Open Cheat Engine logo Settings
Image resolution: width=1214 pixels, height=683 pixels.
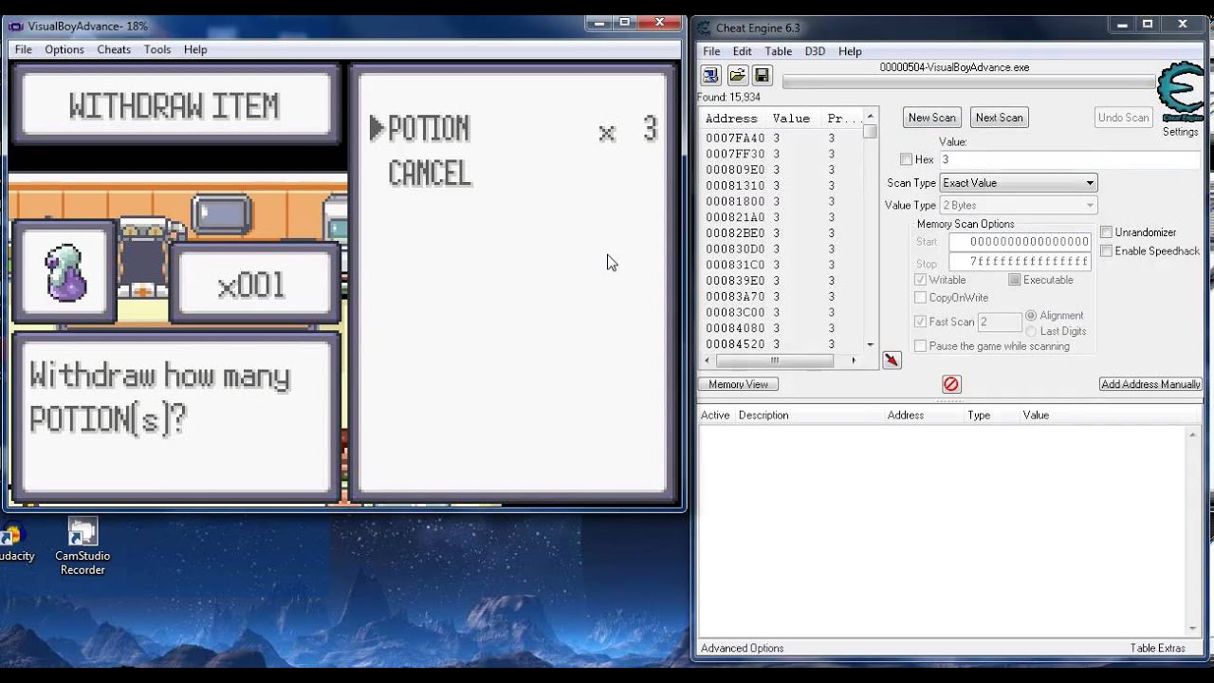[x=1181, y=100]
